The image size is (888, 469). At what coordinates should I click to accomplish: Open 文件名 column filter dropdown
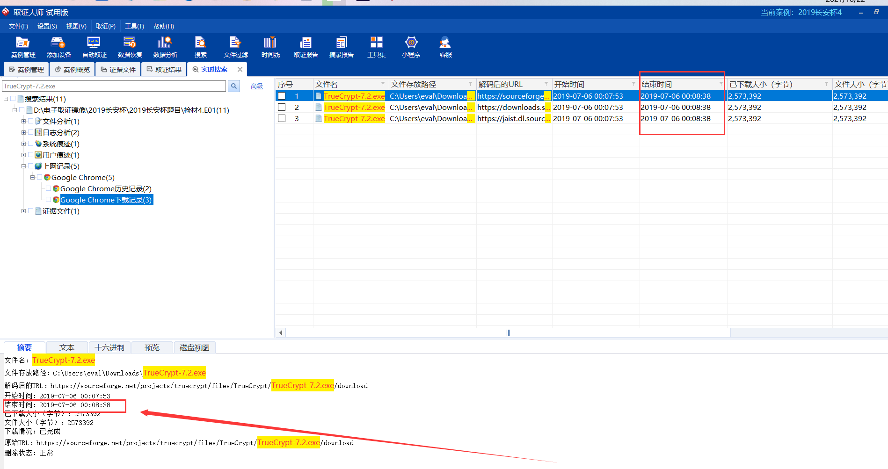(x=383, y=84)
